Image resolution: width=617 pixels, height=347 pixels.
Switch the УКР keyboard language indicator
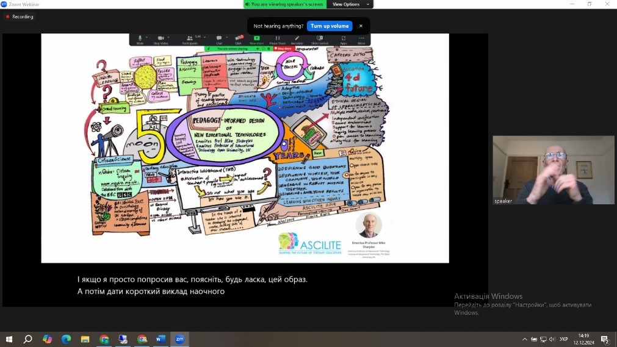563,339
